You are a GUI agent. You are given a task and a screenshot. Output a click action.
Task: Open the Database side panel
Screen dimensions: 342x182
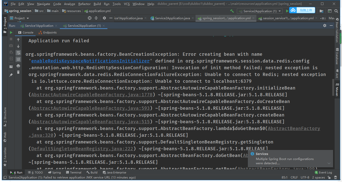tap(337, 56)
